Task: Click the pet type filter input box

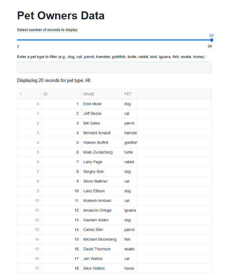Action: (x=114, y=67)
